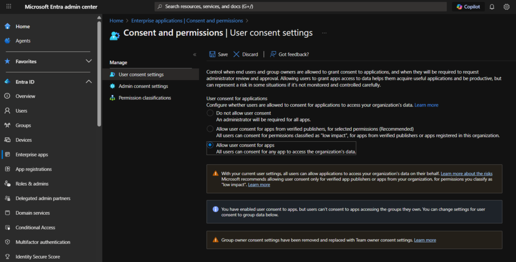Click the Devices icon in sidebar

(7, 140)
